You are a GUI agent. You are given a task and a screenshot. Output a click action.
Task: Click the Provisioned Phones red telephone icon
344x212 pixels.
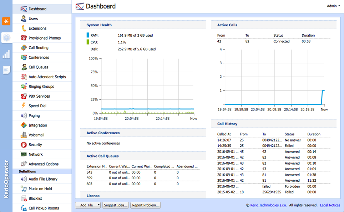[x=24, y=38]
